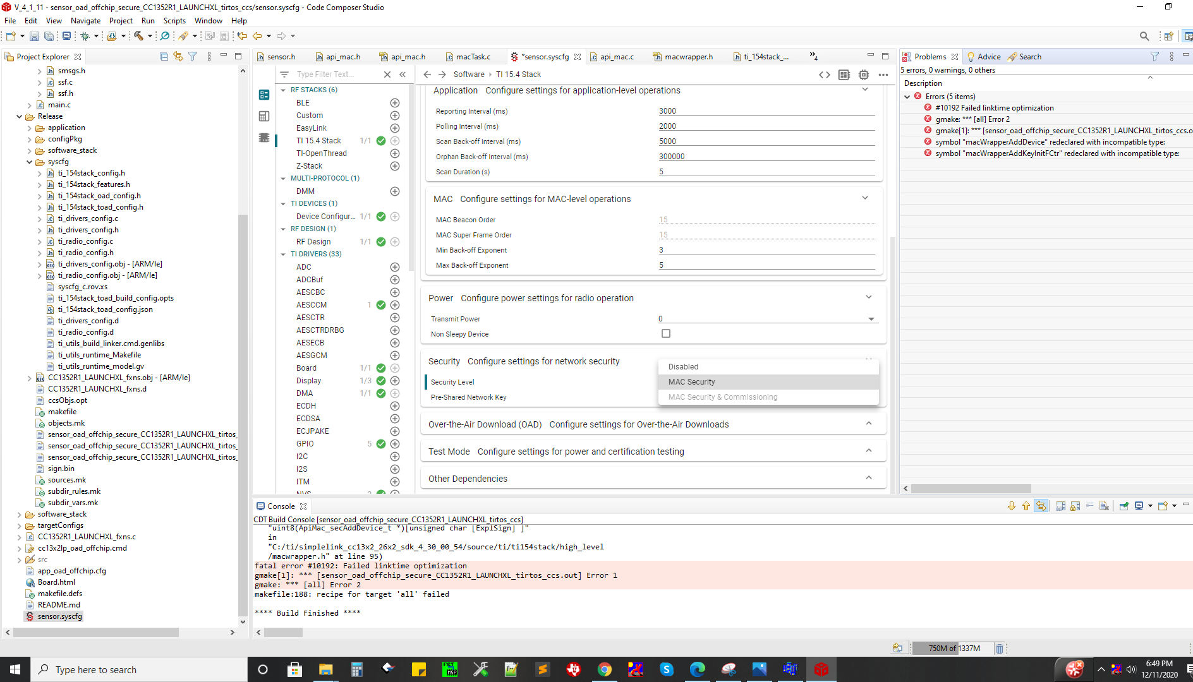Select MAC Security option in dropdown
This screenshot has width=1193, height=682.
[768, 382]
